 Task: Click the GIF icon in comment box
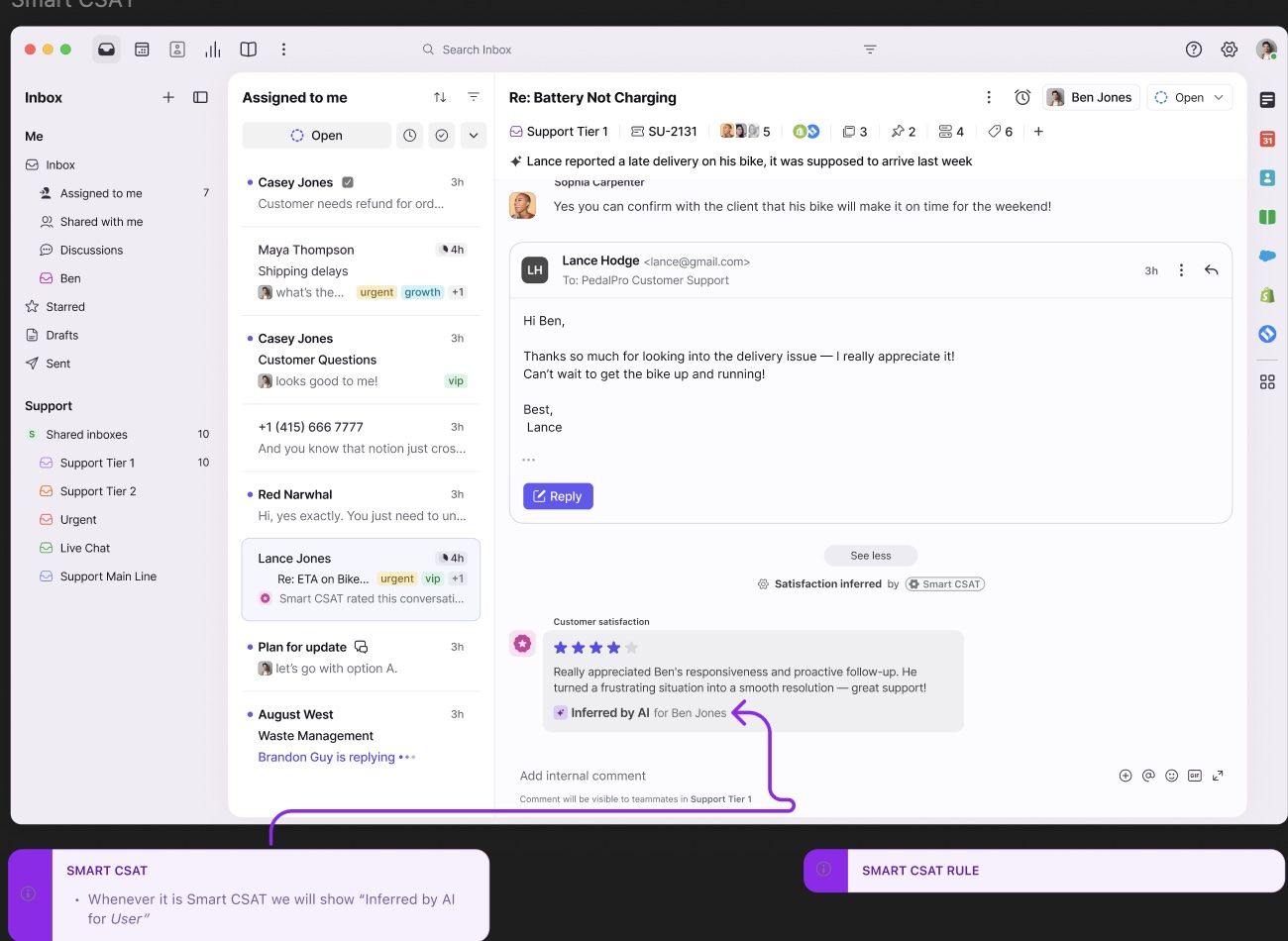(1195, 776)
